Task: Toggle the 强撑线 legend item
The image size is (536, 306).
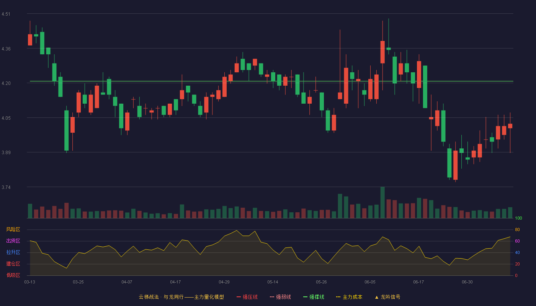Action: tap(314, 297)
